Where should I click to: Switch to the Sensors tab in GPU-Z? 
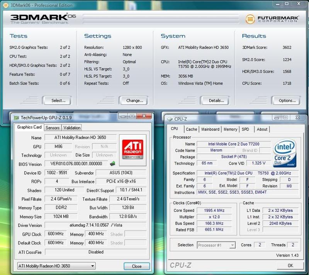tap(53, 128)
